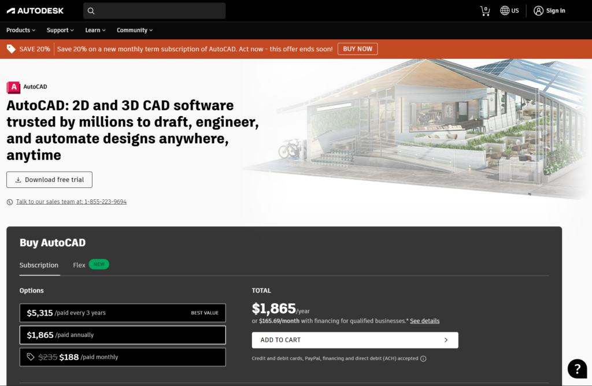Click the green NEW badge
The image size is (592, 386).
coord(99,265)
